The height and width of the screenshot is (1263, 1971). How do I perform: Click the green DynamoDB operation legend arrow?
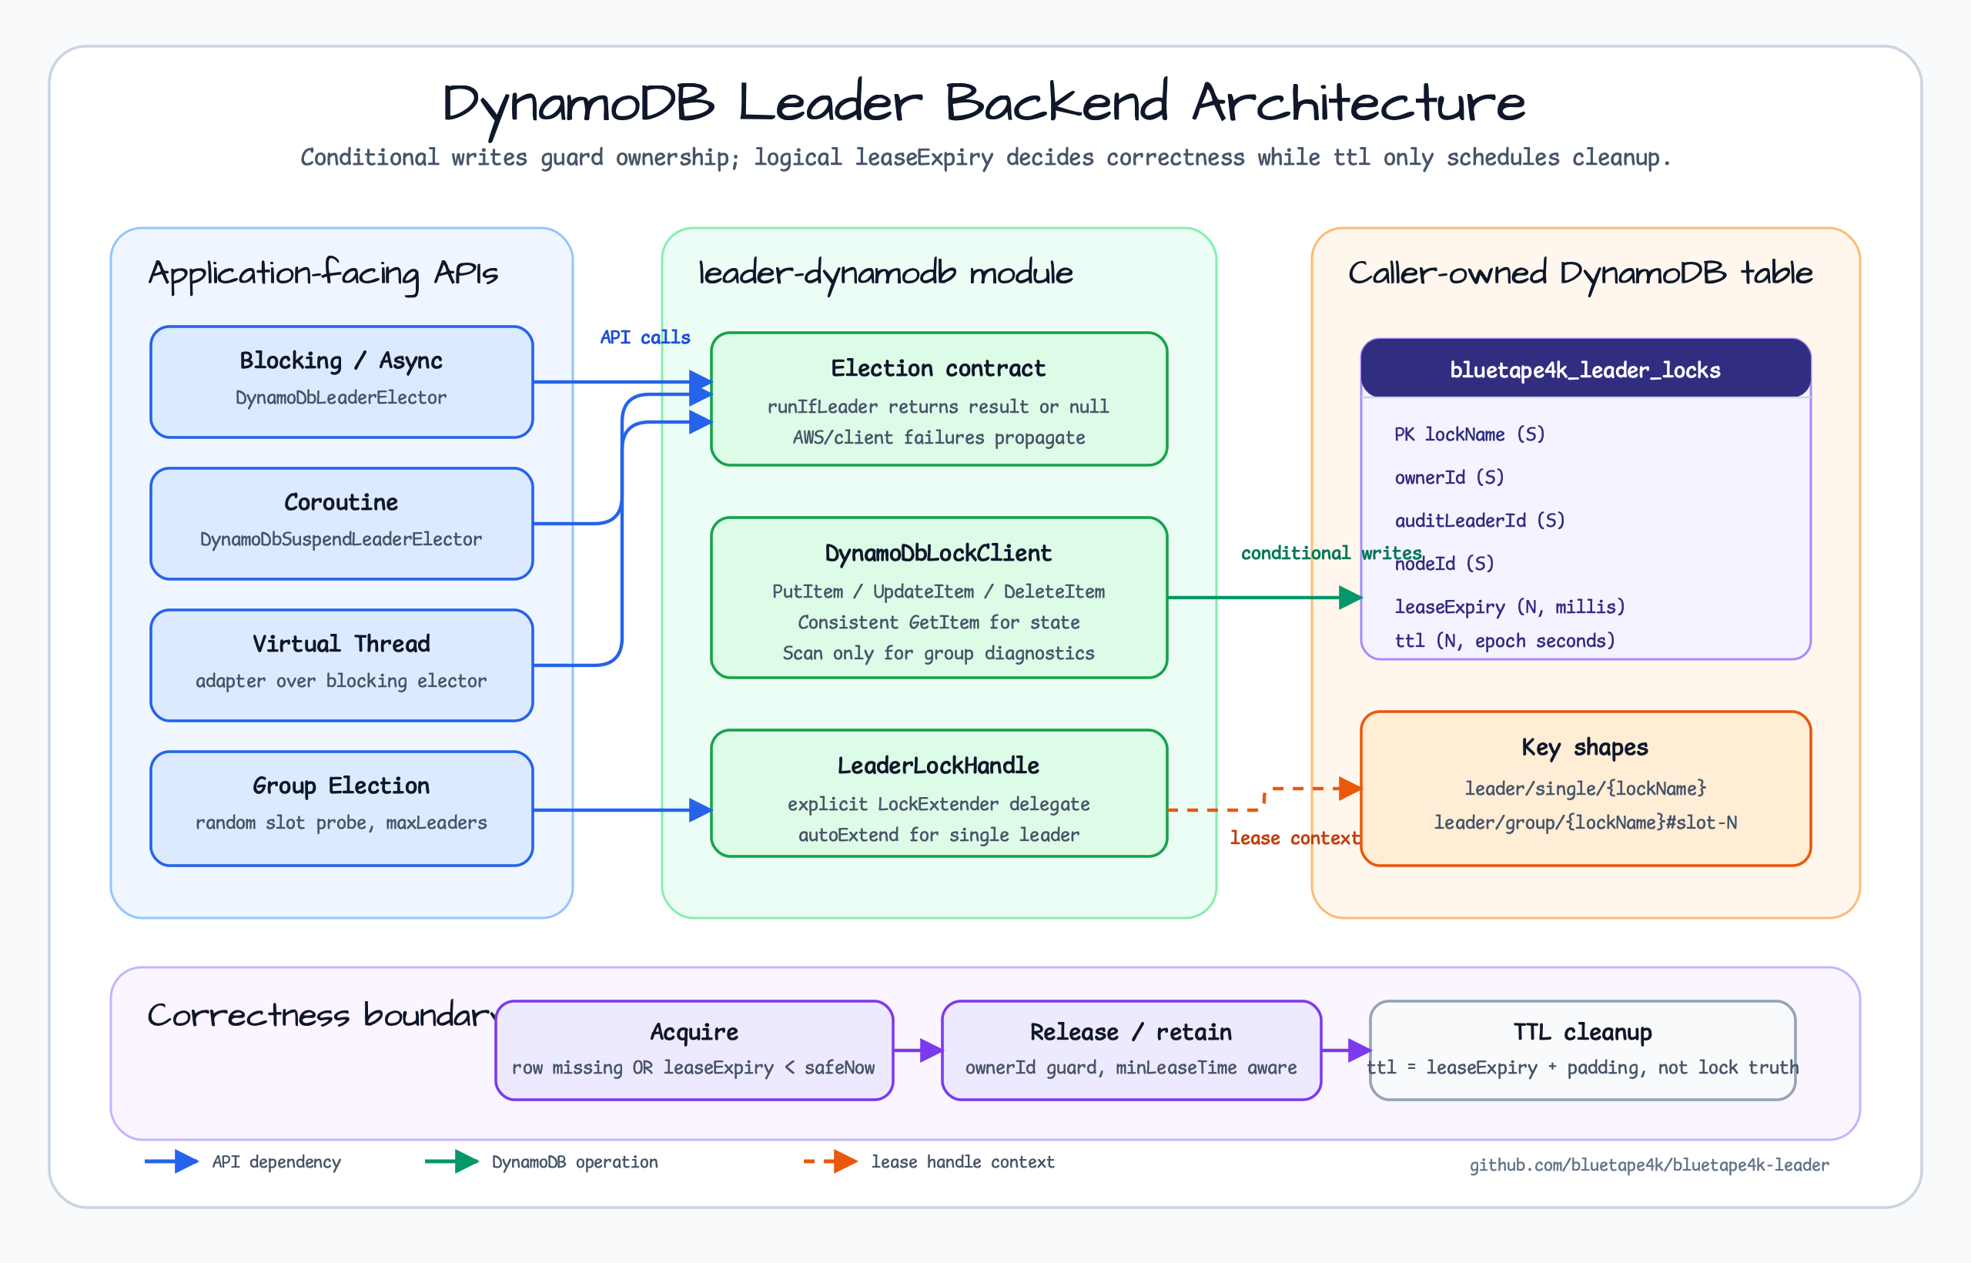[452, 1161]
